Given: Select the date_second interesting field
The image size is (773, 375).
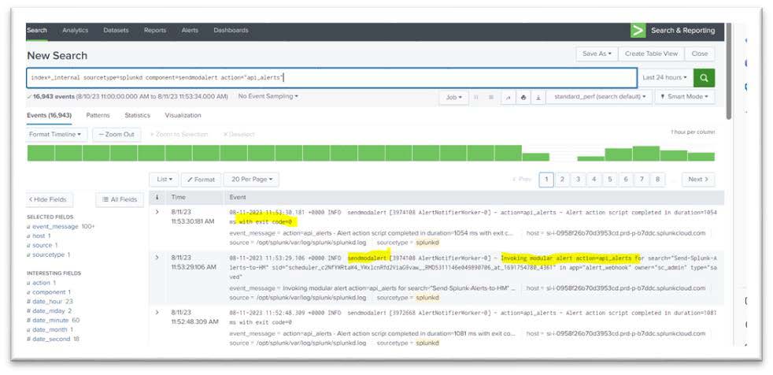Looking at the screenshot, I should pyautogui.click(x=51, y=339).
